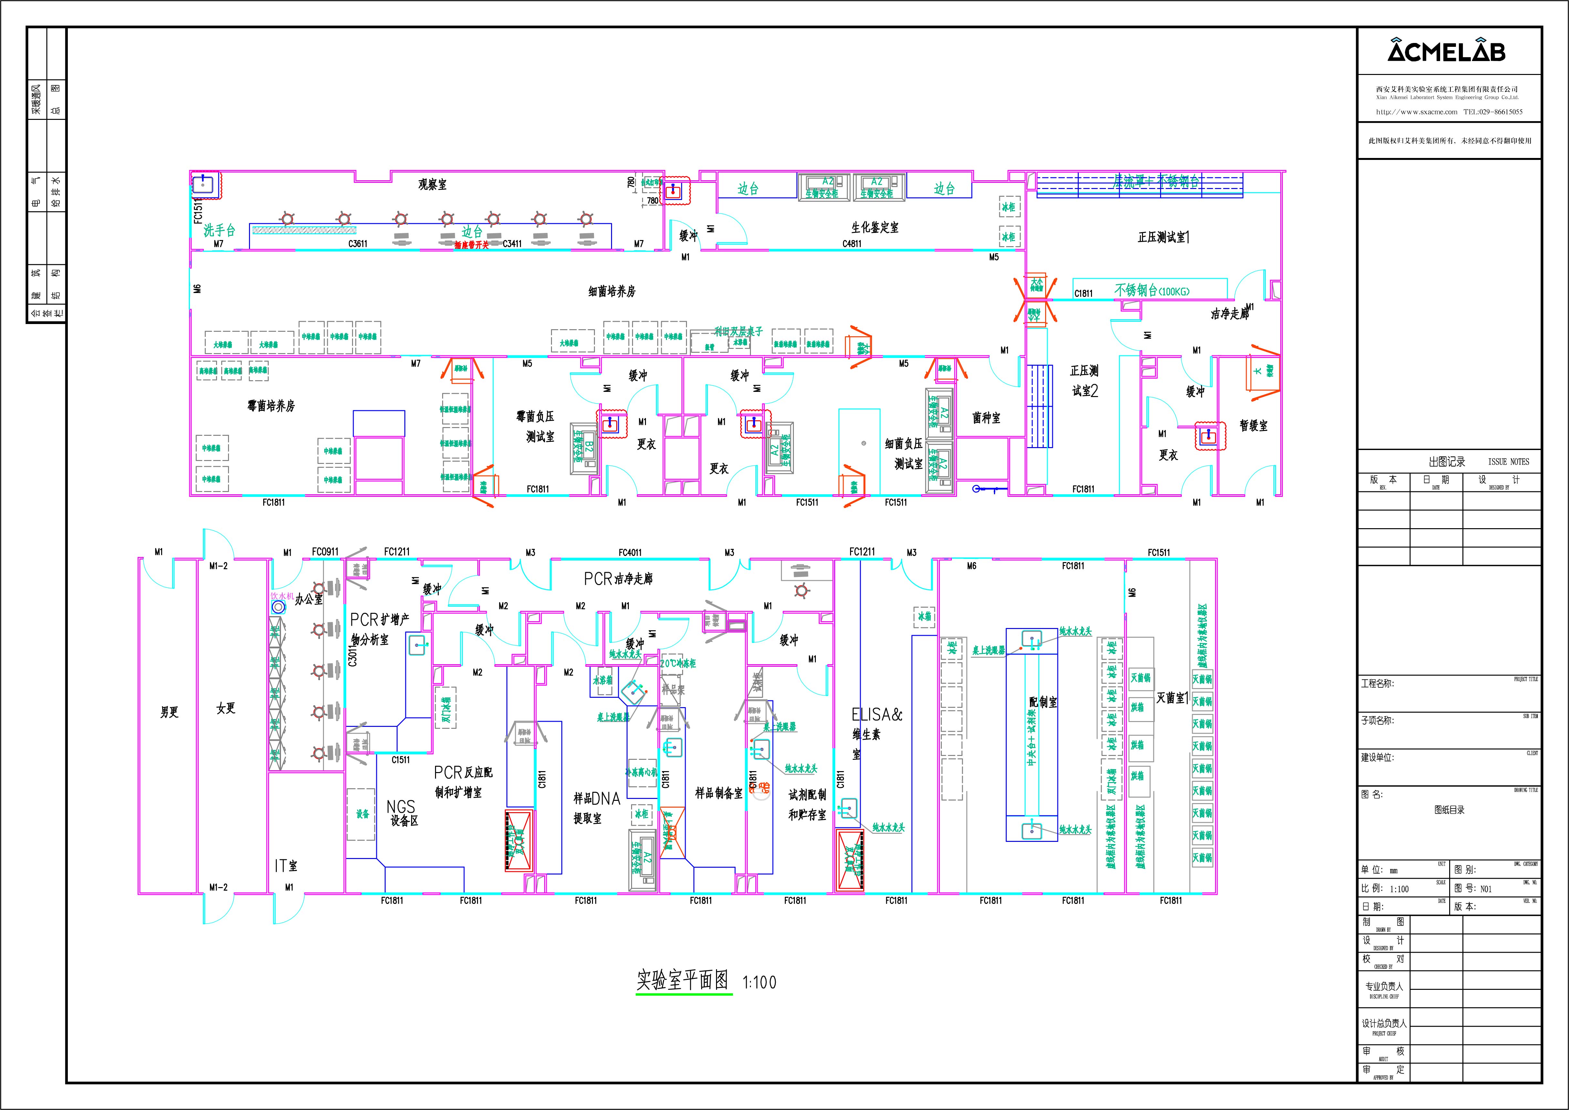Select the blue eyewash symbol below 菌种室

pyautogui.click(x=989, y=489)
